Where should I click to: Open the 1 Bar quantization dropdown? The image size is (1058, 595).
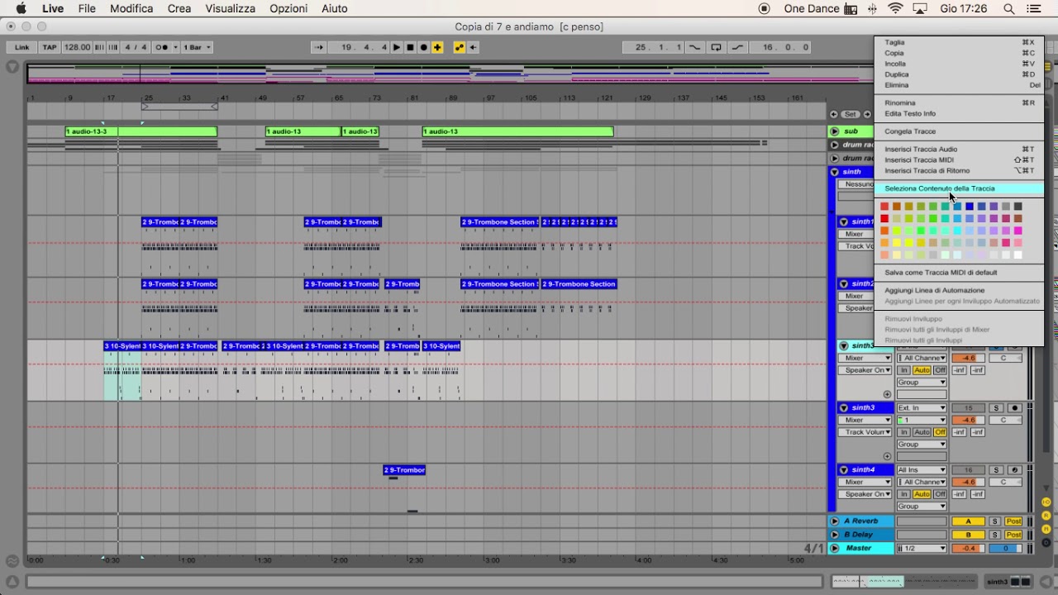coord(197,47)
